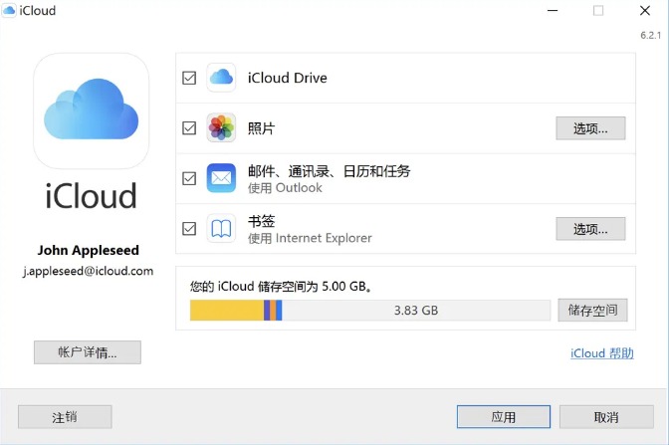Screen dimensions: 669x445
Task: Click the small iCloud title bar icon
Action: (x=9, y=10)
